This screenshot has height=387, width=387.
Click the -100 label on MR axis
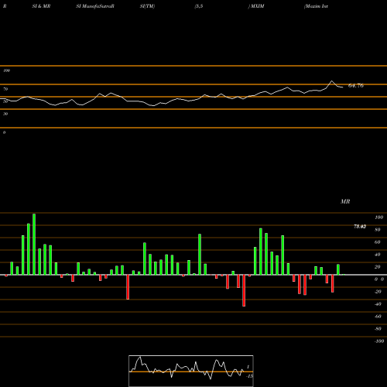click(x=379, y=341)
